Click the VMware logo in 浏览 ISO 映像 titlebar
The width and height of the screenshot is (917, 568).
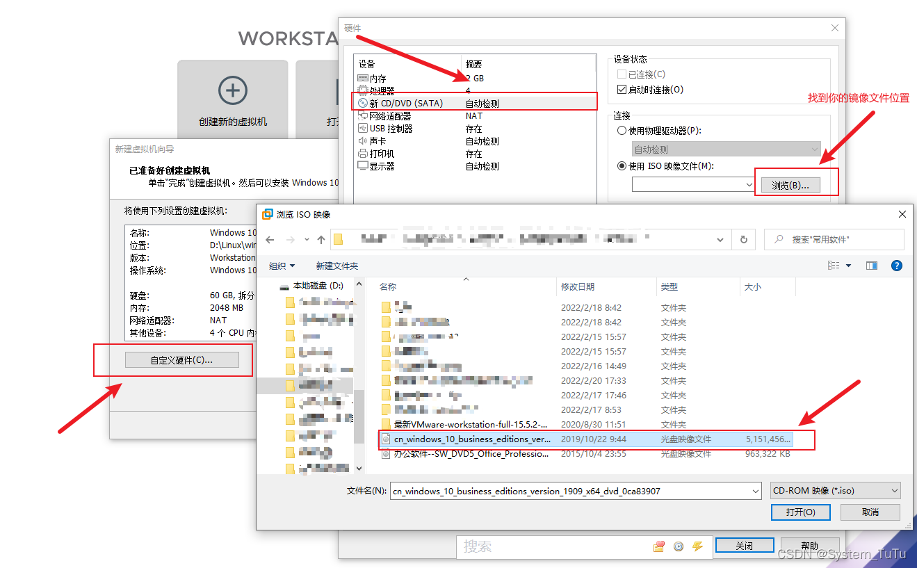pyautogui.click(x=267, y=214)
